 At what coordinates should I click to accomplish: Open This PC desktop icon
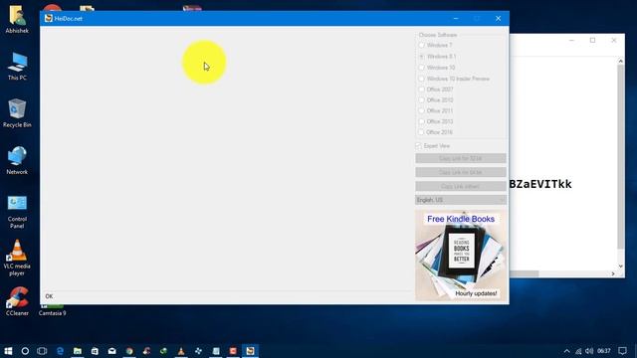pyautogui.click(x=17, y=67)
